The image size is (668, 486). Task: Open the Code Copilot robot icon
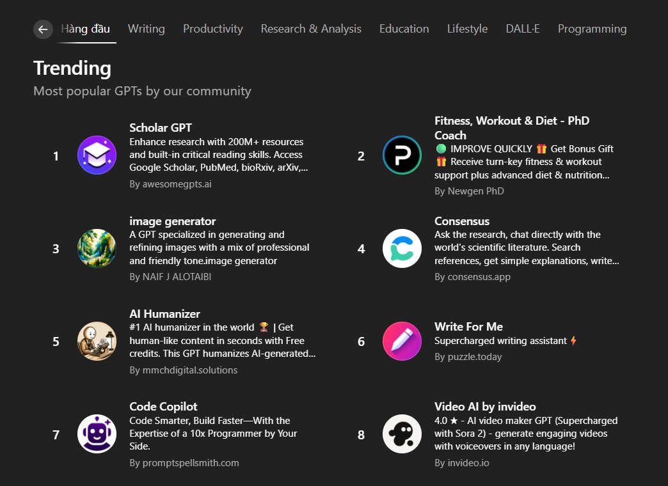pyautogui.click(x=97, y=434)
